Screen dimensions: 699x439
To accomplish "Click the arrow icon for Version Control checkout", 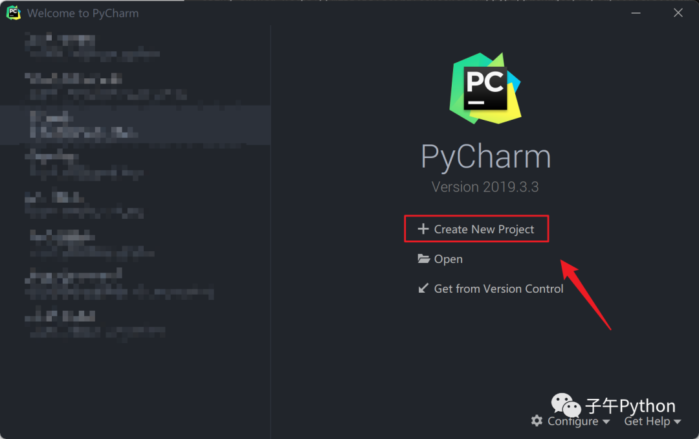I will (423, 288).
